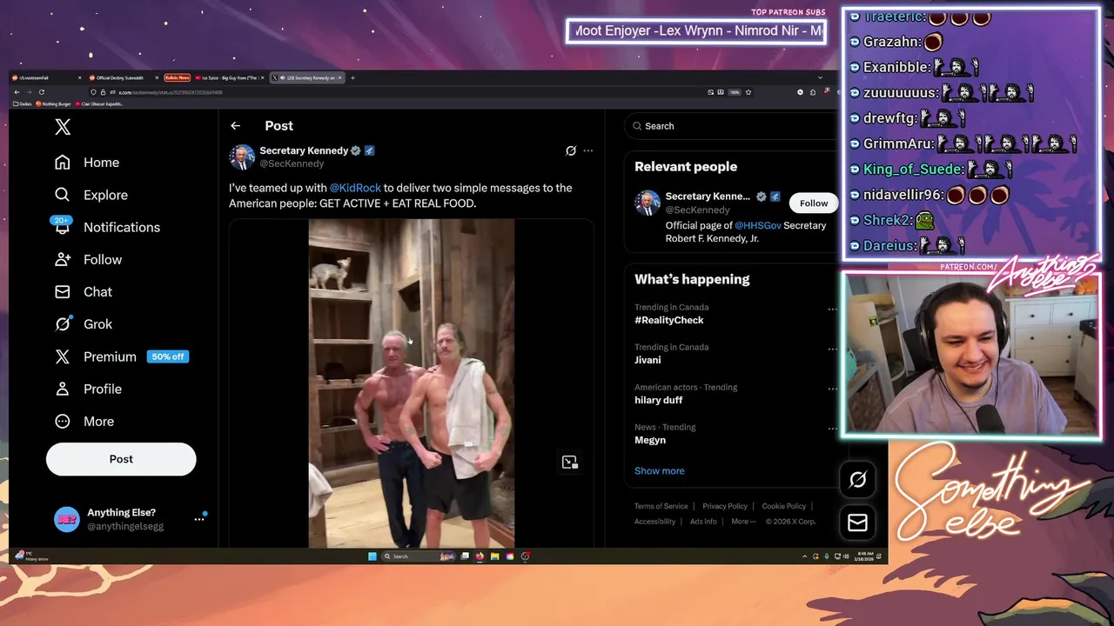
Task: Open Explore in the sidebar
Action: click(x=91, y=195)
